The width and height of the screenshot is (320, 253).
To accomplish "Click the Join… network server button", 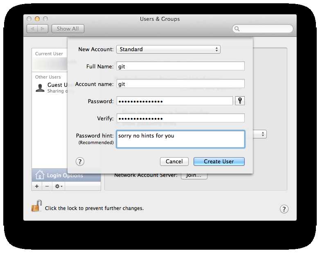I will click(194, 176).
